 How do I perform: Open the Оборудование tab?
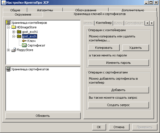coord(86,10)
